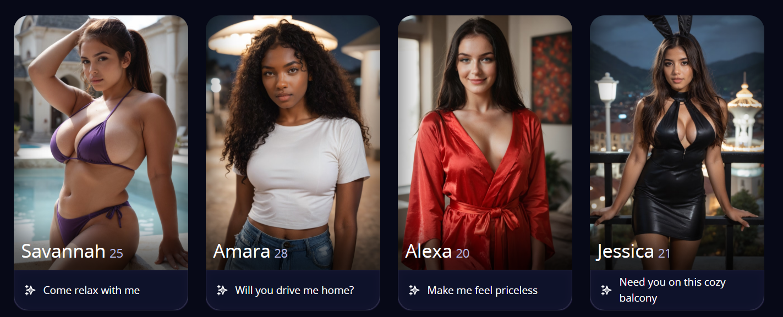Click the age label 25 next to Savannah
This screenshot has height=317, width=783.
(116, 253)
